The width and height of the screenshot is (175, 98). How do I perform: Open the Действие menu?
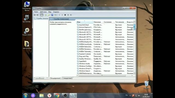43,12
